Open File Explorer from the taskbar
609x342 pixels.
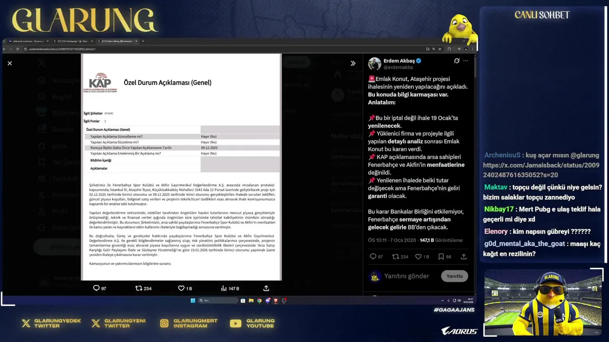tap(251, 301)
